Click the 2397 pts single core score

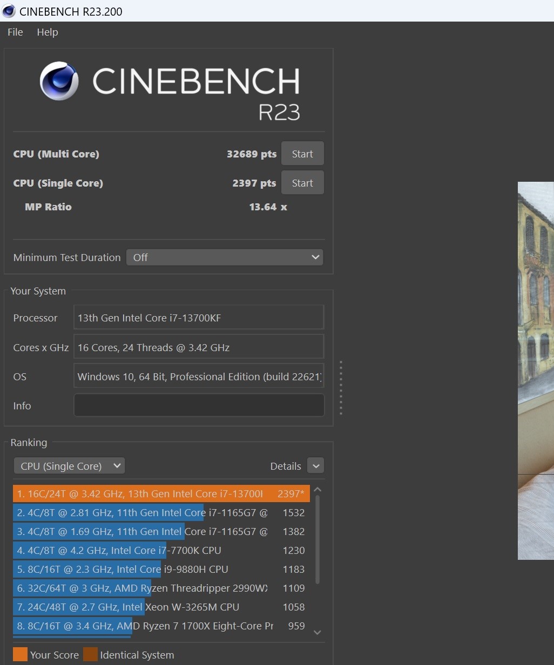coord(254,183)
